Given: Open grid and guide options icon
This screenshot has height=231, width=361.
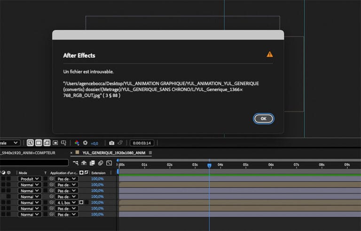Looking at the screenshot, I should (x=63, y=143).
